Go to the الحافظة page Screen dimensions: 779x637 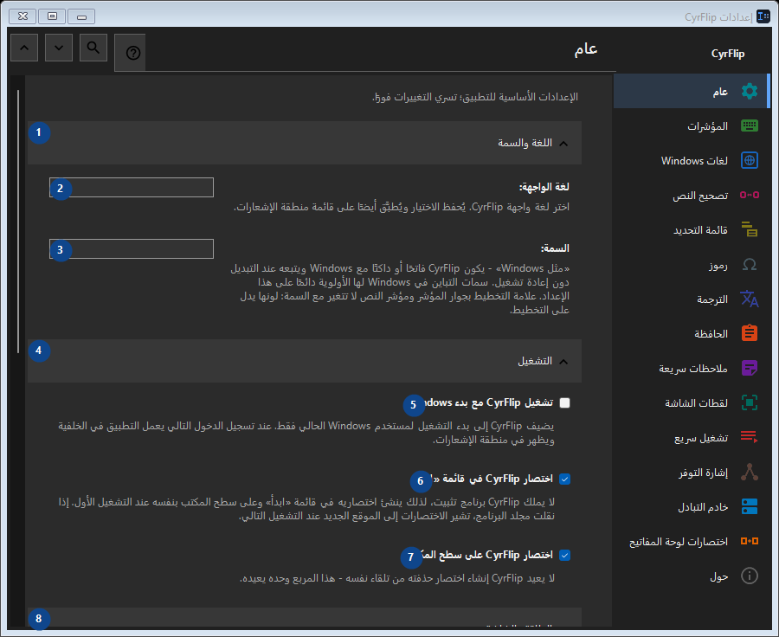(692, 333)
